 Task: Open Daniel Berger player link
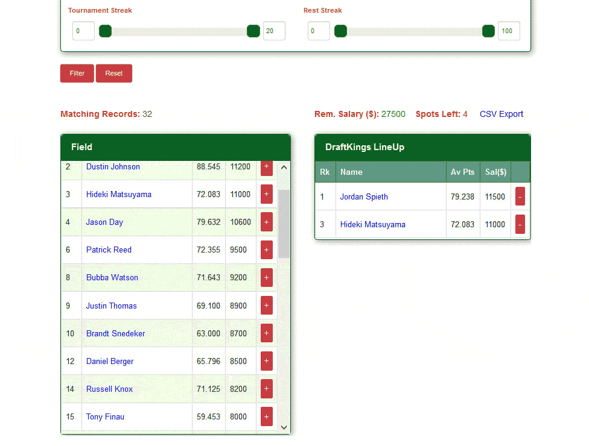pyautogui.click(x=110, y=361)
